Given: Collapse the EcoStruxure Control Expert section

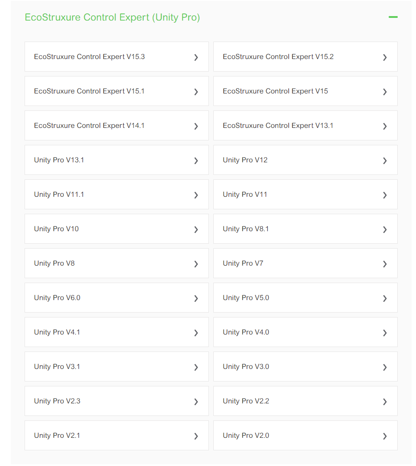Looking at the screenshot, I should pyautogui.click(x=393, y=17).
